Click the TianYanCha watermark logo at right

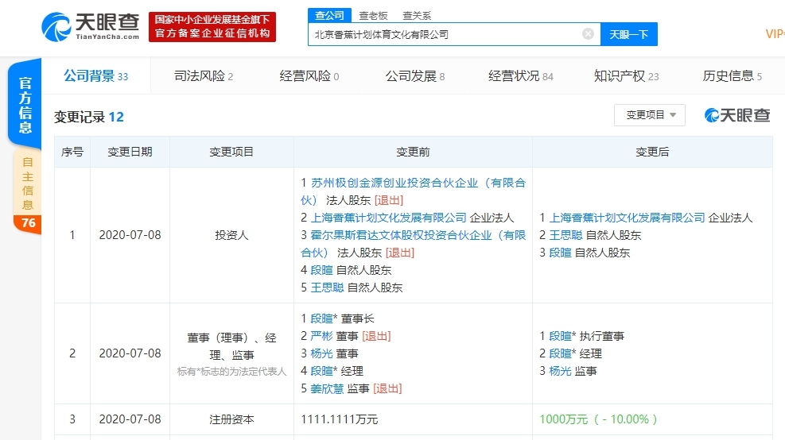737,116
